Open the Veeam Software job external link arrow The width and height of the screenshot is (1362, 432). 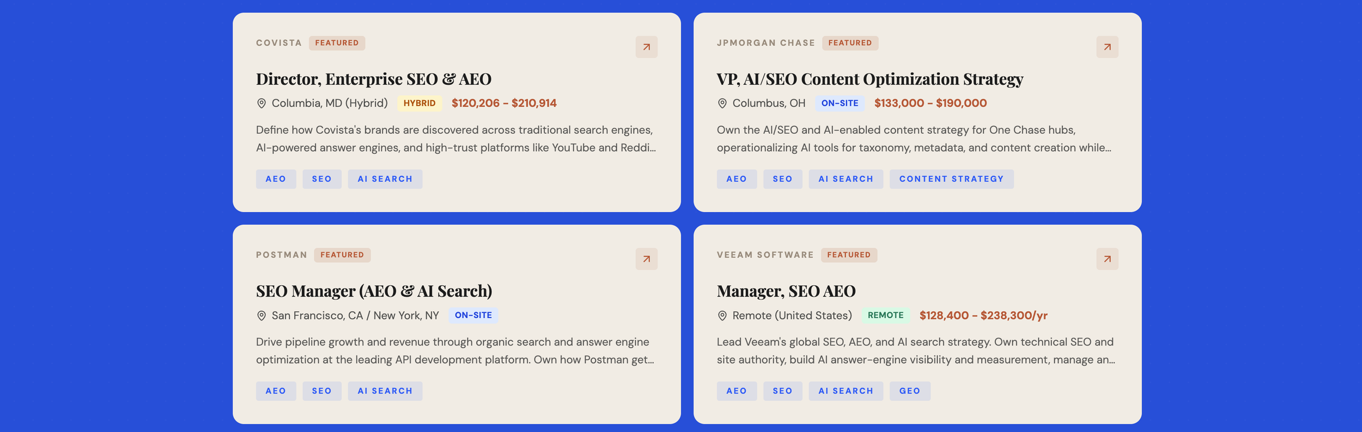pyautogui.click(x=1107, y=259)
